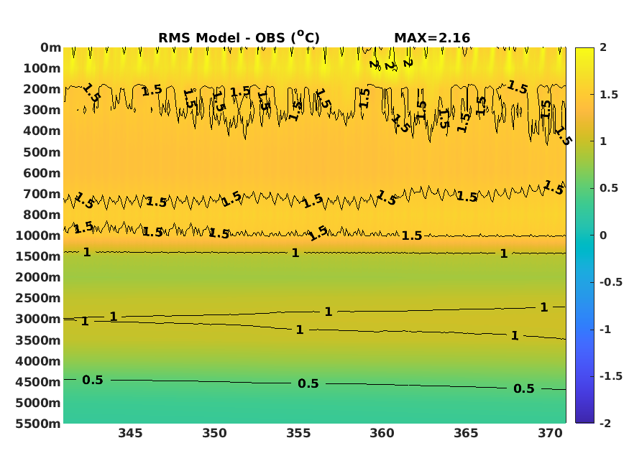Viewport: 629px width, 471px height.
Task: Click the '5000m' depth tick label
Action: pos(38,403)
